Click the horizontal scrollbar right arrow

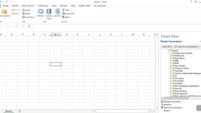(154, 111)
